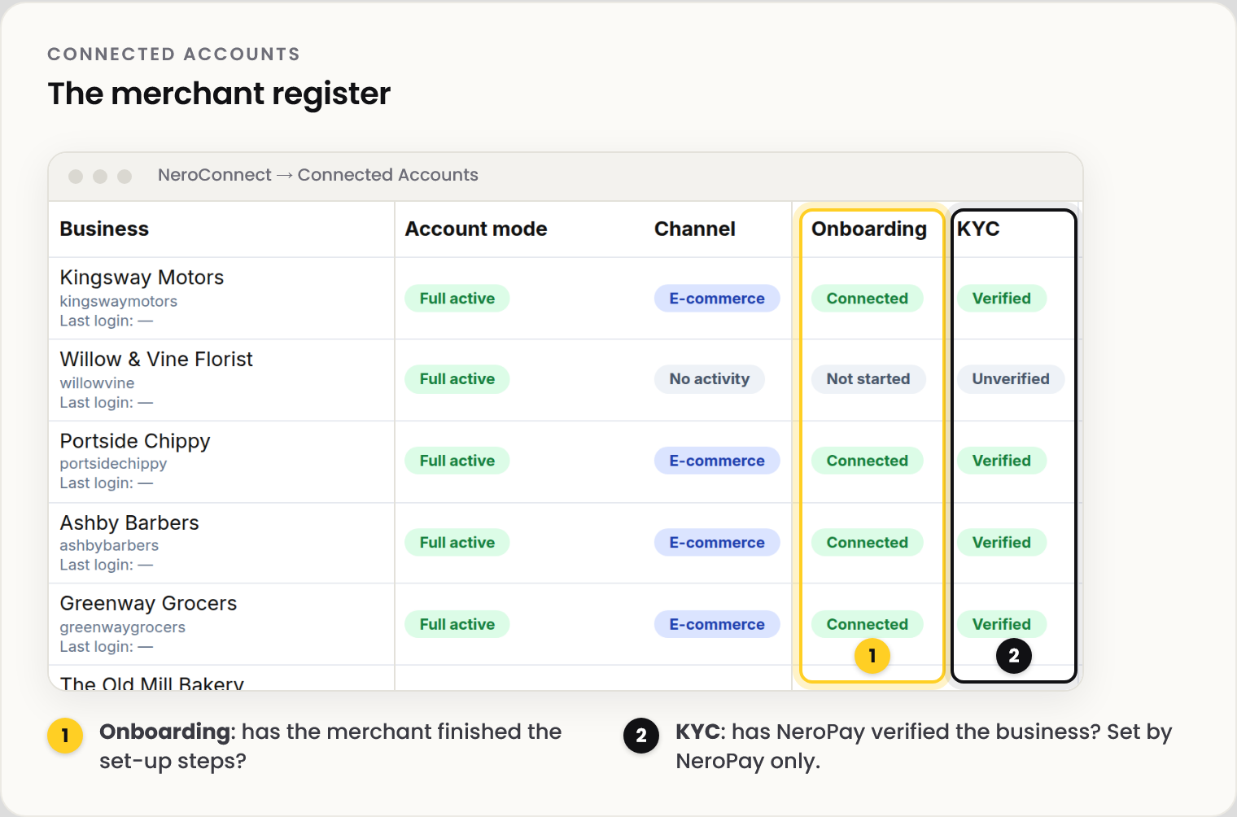Select the willowvine username text
The height and width of the screenshot is (817, 1237).
tap(97, 383)
